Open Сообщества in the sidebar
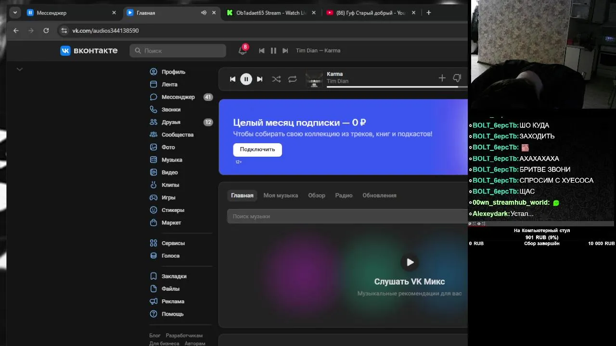The image size is (616, 346). point(172,135)
